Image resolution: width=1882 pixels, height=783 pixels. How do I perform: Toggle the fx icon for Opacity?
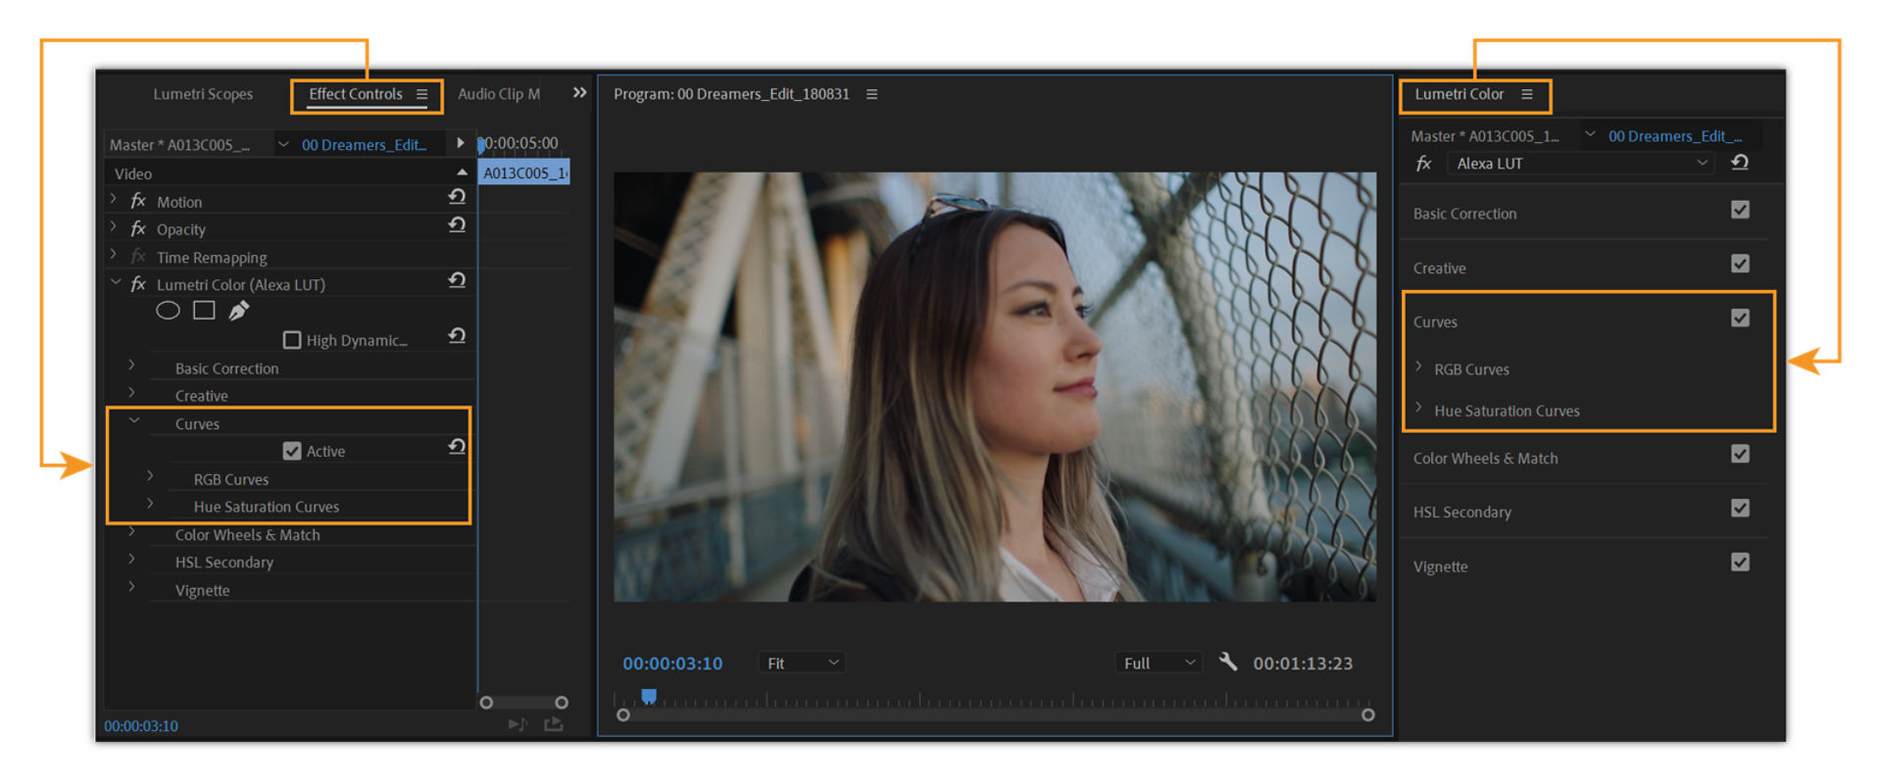138,228
